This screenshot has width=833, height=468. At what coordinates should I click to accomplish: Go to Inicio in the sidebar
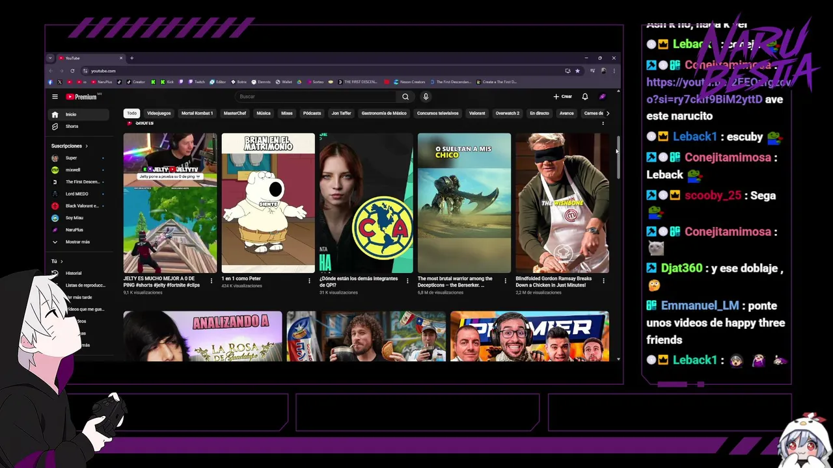coord(79,114)
